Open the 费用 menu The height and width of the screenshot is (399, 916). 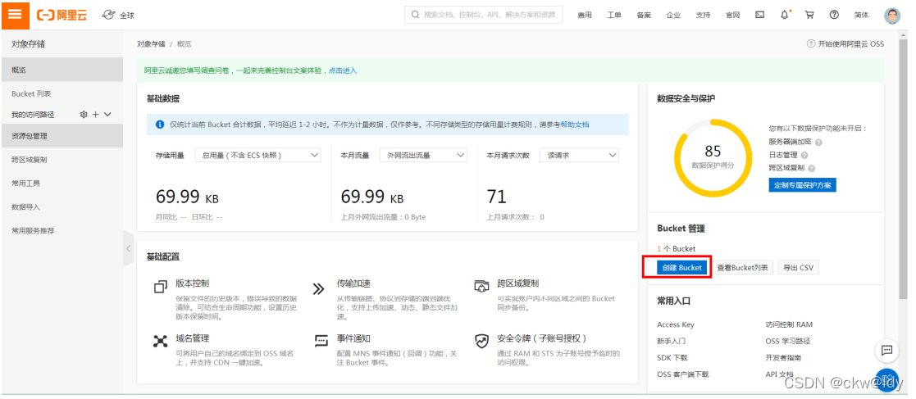pyautogui.click(x=585, y=16)
